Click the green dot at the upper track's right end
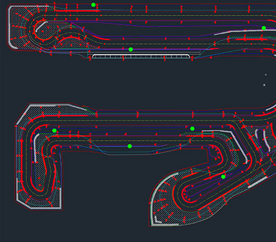 click(264, 28)
